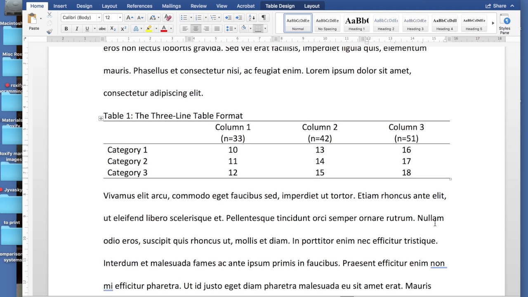
Task: Expand the styles gallery arrow
Action: click(493, 23)
